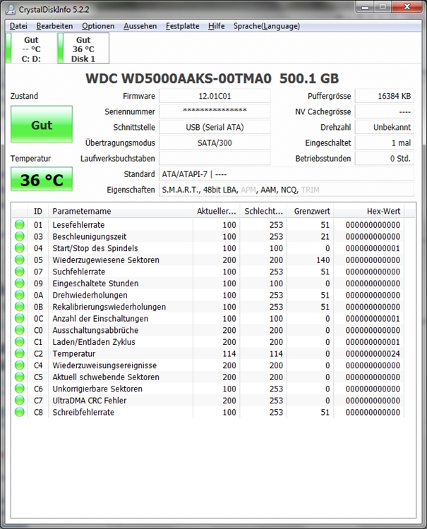Screen dimensions: 427x529
Task: Click the Hex-Wert column header
Action: [x=369, y=211]
